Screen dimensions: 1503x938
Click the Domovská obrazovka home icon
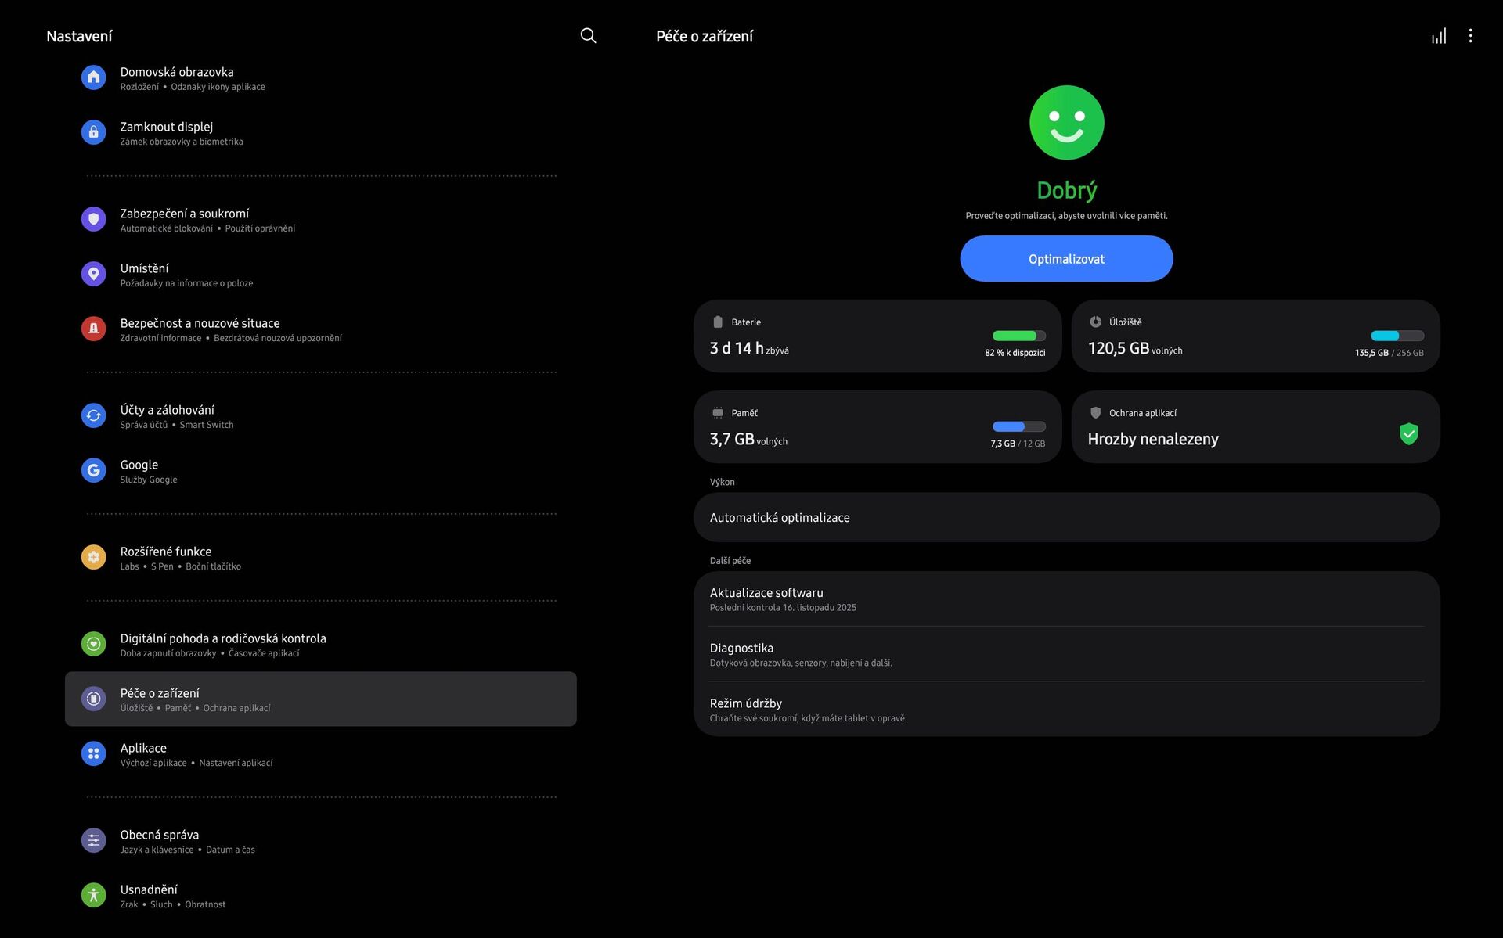93,77
